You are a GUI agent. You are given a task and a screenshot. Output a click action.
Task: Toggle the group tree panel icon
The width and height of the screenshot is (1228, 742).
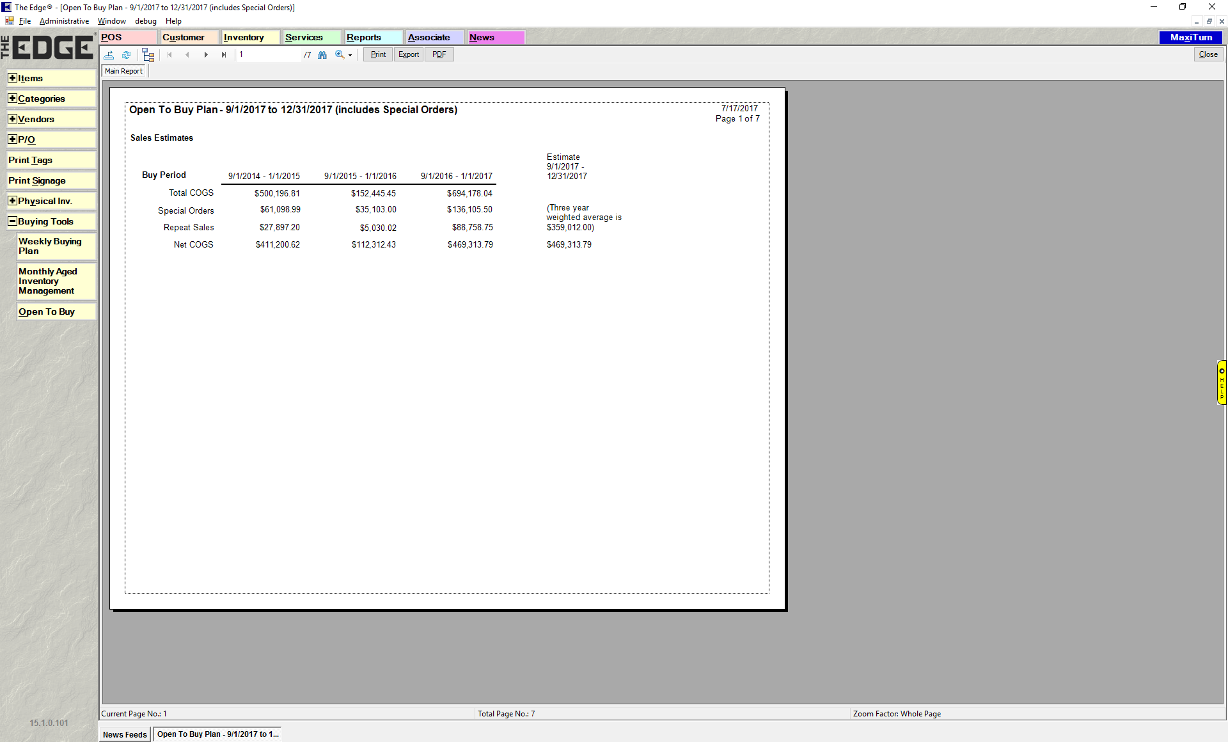[148, 55]
